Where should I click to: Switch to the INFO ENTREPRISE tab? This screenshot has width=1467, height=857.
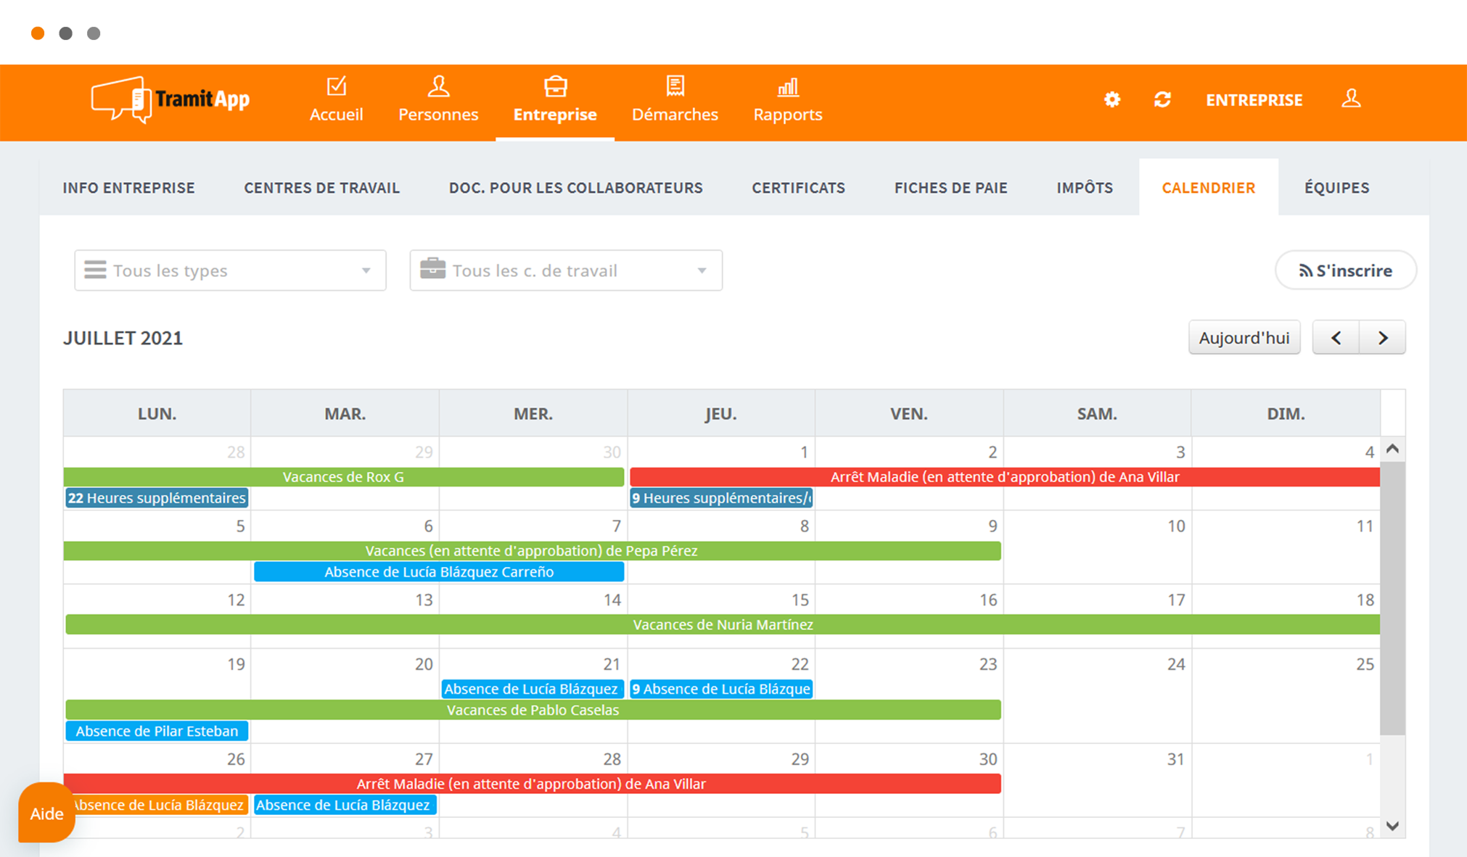(128, 188)
